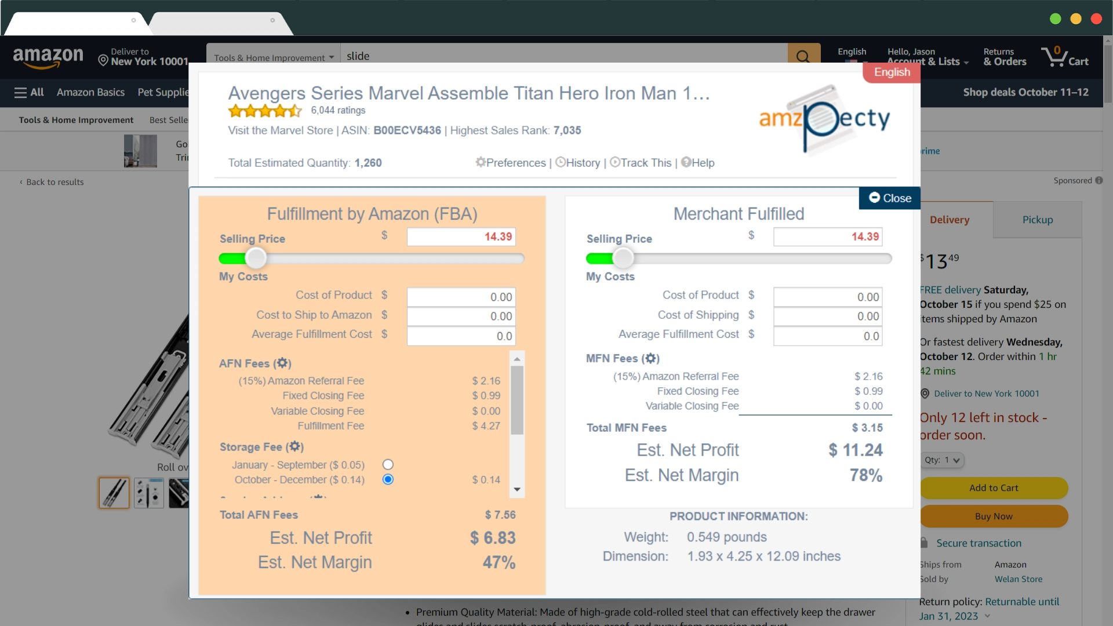This screenshot has height=626, width=1113.
Task: Click Add to Cart button
Action: [x=994, y=487]
